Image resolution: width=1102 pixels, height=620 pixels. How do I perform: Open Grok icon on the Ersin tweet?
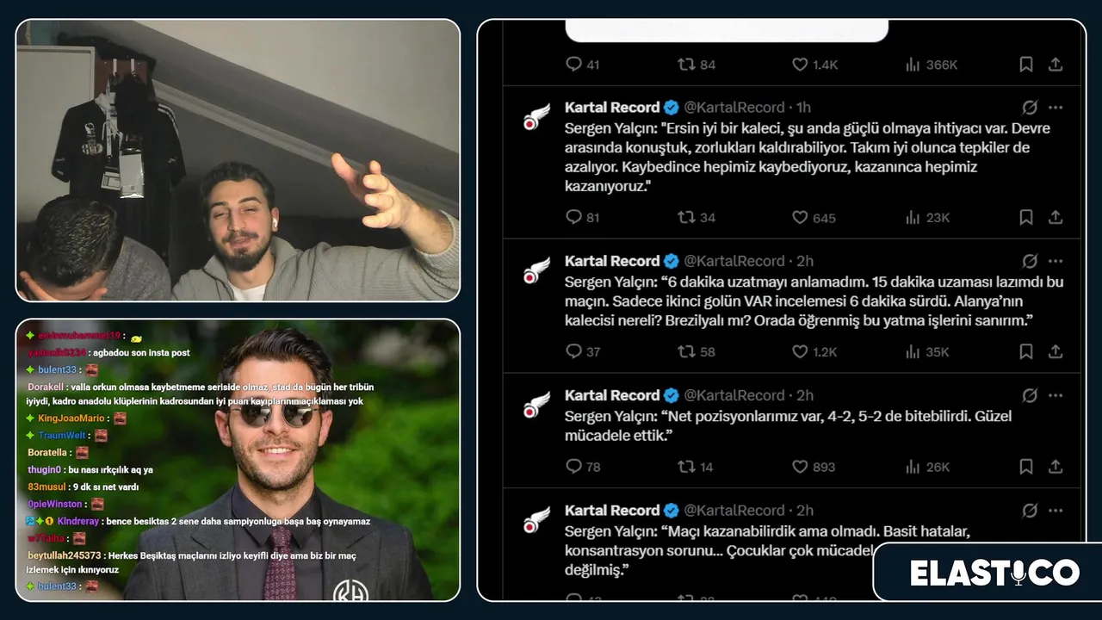1029,108
